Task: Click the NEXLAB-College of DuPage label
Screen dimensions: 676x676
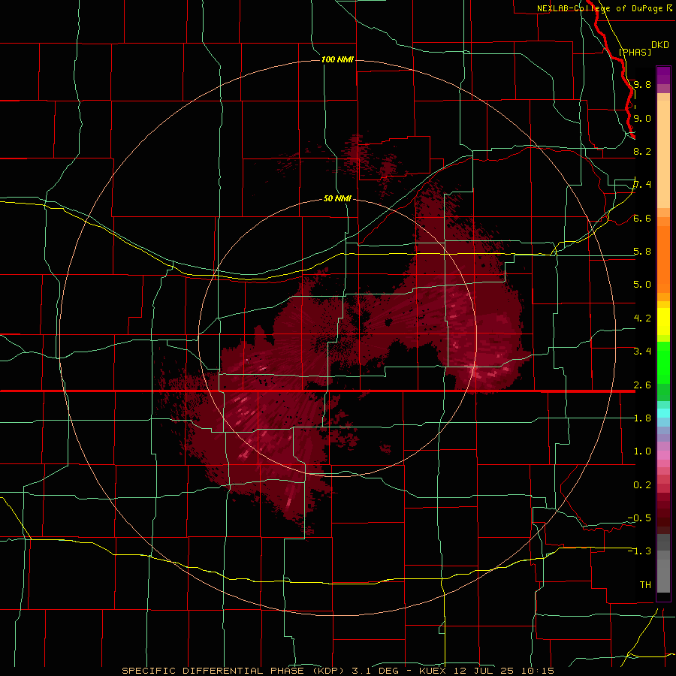Action: 599,8
